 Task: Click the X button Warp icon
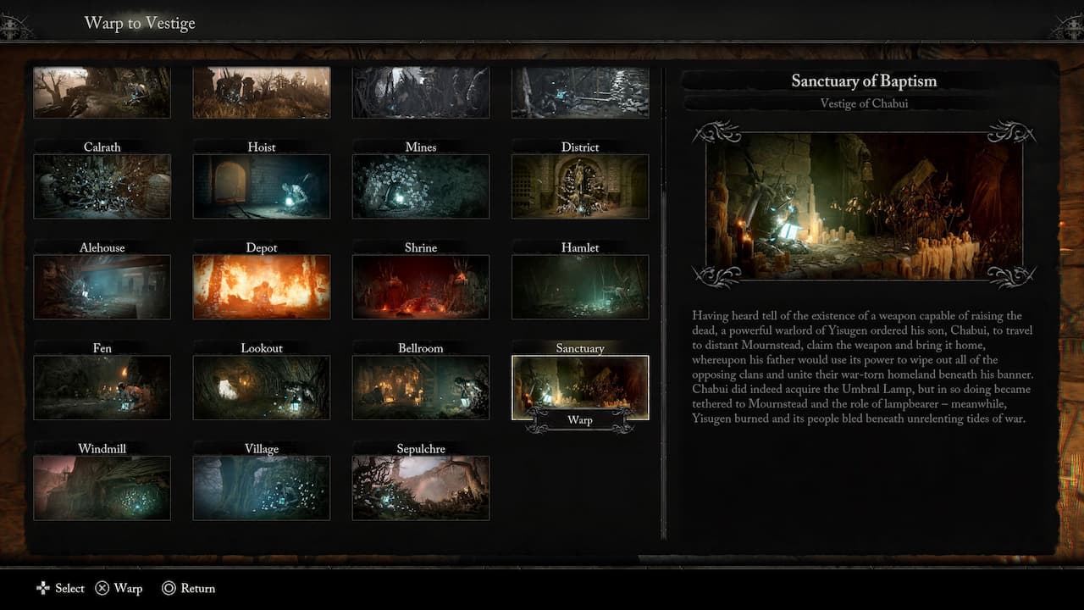pyautogui.click(x=102, y=588)
